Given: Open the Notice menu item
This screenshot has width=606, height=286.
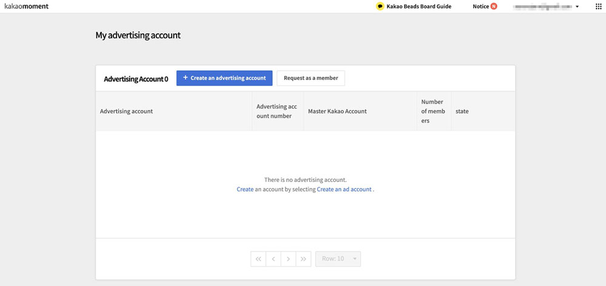Looking at the screenshot, I should pyautogui.click(x=481, y=7).
